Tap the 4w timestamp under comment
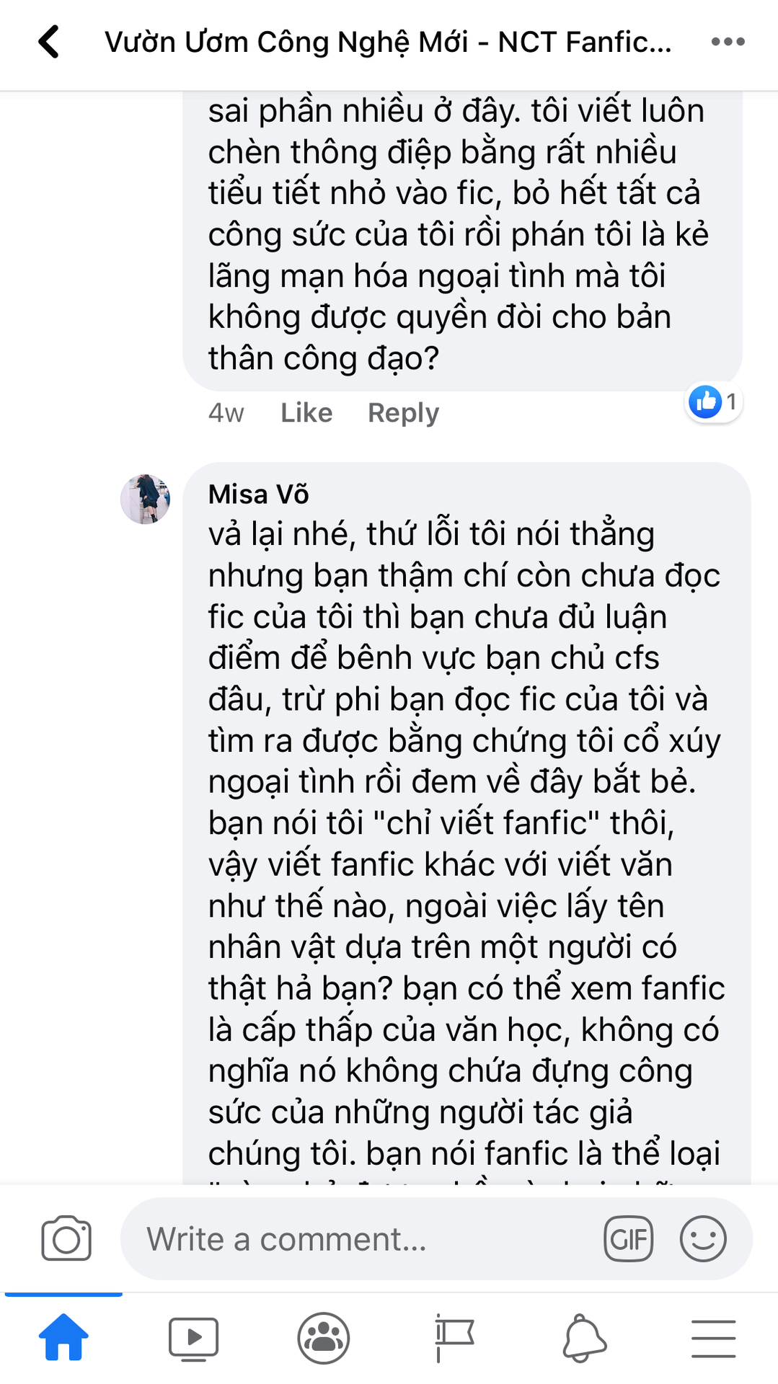The height and width of the screenshot is (1384, 778). pyautogui.click(x=226, y=413)
